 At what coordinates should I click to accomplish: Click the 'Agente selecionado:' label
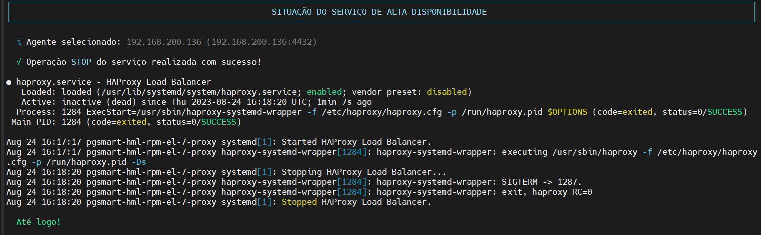coord(74,42)
